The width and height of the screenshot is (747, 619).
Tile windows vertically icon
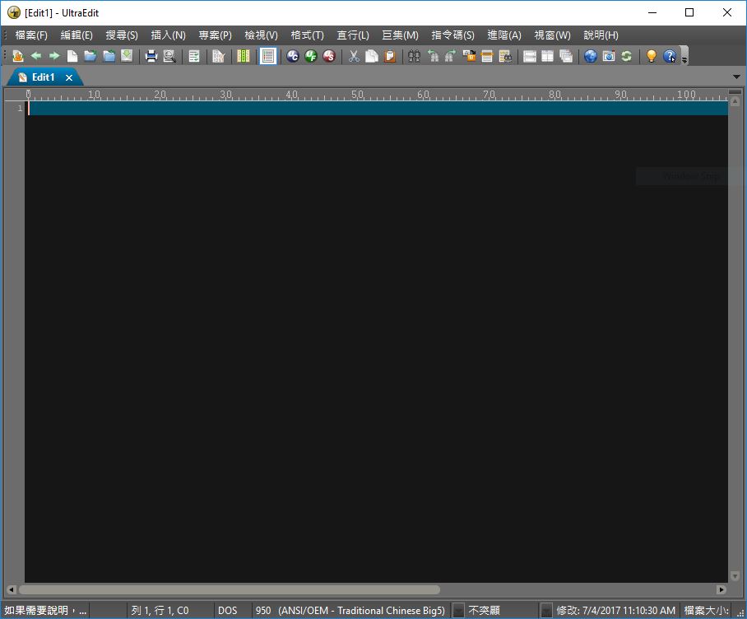547,56
